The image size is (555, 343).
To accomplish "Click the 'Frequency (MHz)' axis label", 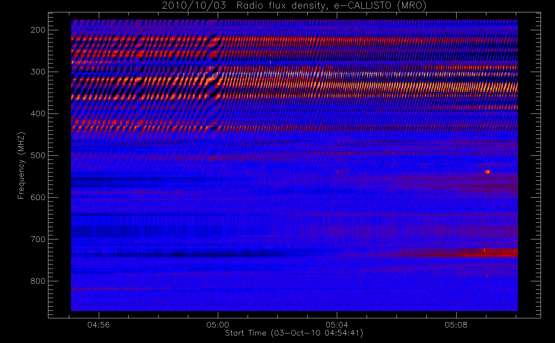I will (x=21, y=165).
